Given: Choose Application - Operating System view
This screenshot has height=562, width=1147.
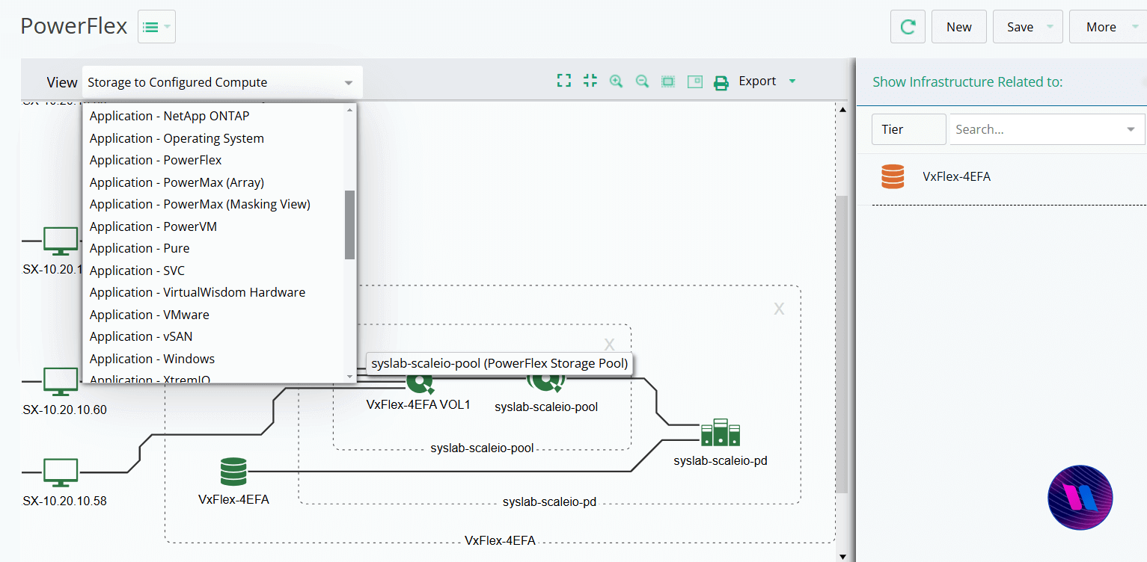Looking at the screenshot, I should (177, 138).
